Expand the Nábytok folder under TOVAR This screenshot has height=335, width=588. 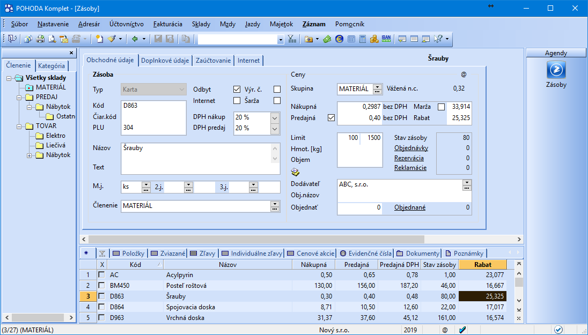pos(29,155)
